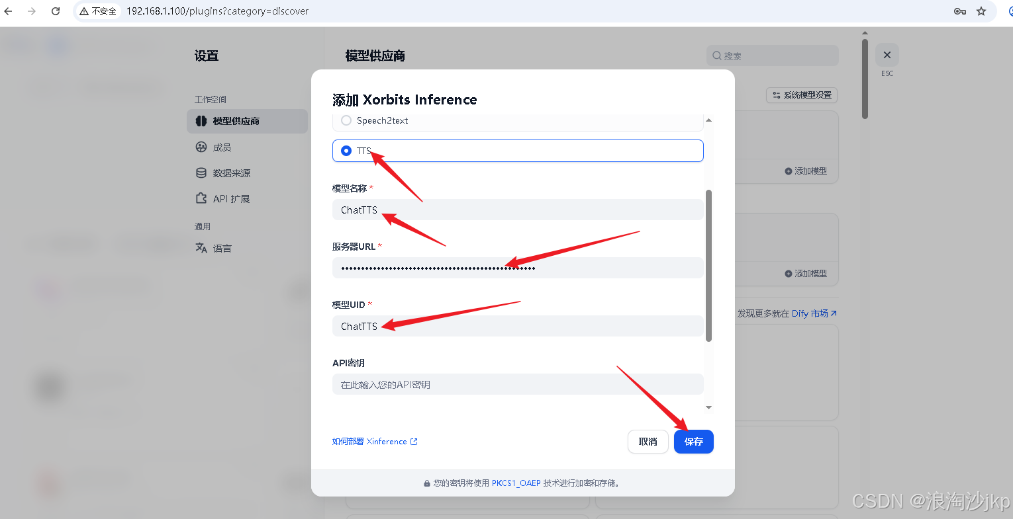This screenshot has height=519, width=1013.
Task: Bookmark this page with the star icon
Action: click(x=981, y=11)
